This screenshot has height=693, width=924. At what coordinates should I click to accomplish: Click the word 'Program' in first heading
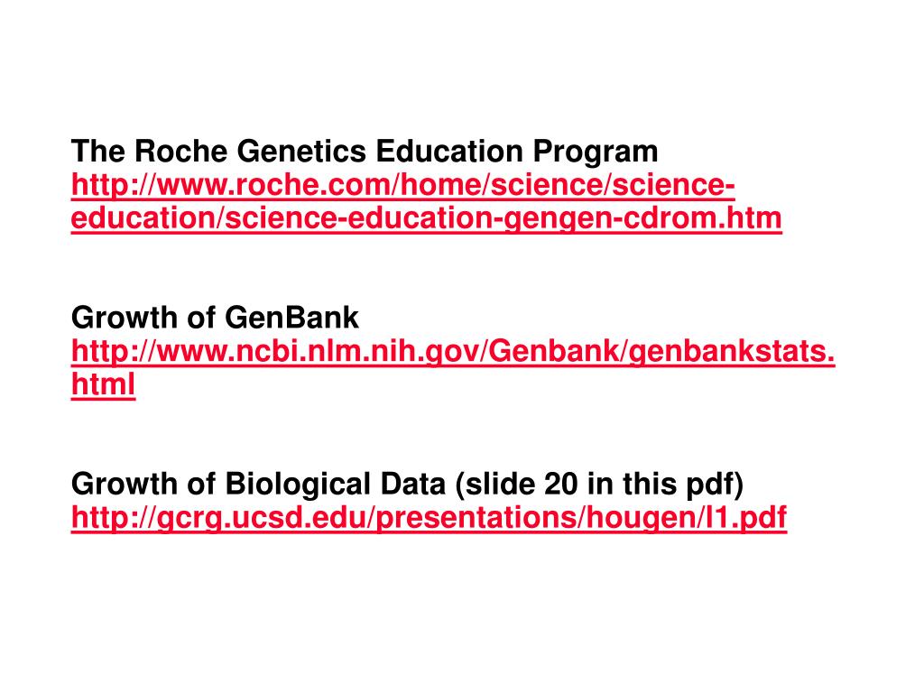(x=596, y=152)
